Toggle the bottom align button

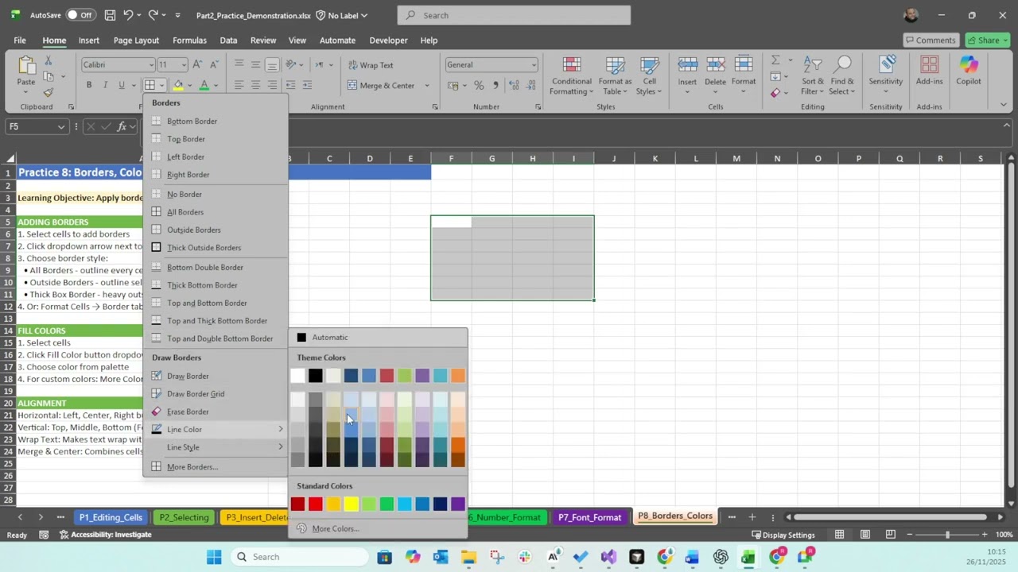coord(272,64)
